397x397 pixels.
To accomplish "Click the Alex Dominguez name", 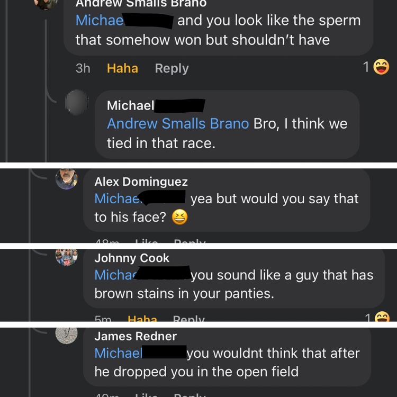I will tap(141, 182).
